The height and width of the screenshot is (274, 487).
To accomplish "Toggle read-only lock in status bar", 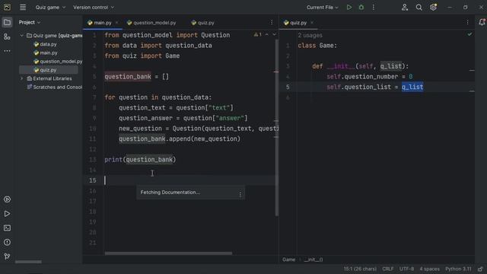I will click(480, 269).
